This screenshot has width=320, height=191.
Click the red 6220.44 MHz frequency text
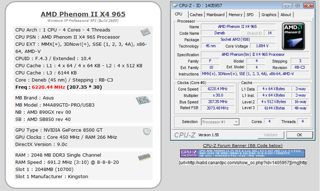(x=49, y=87)
